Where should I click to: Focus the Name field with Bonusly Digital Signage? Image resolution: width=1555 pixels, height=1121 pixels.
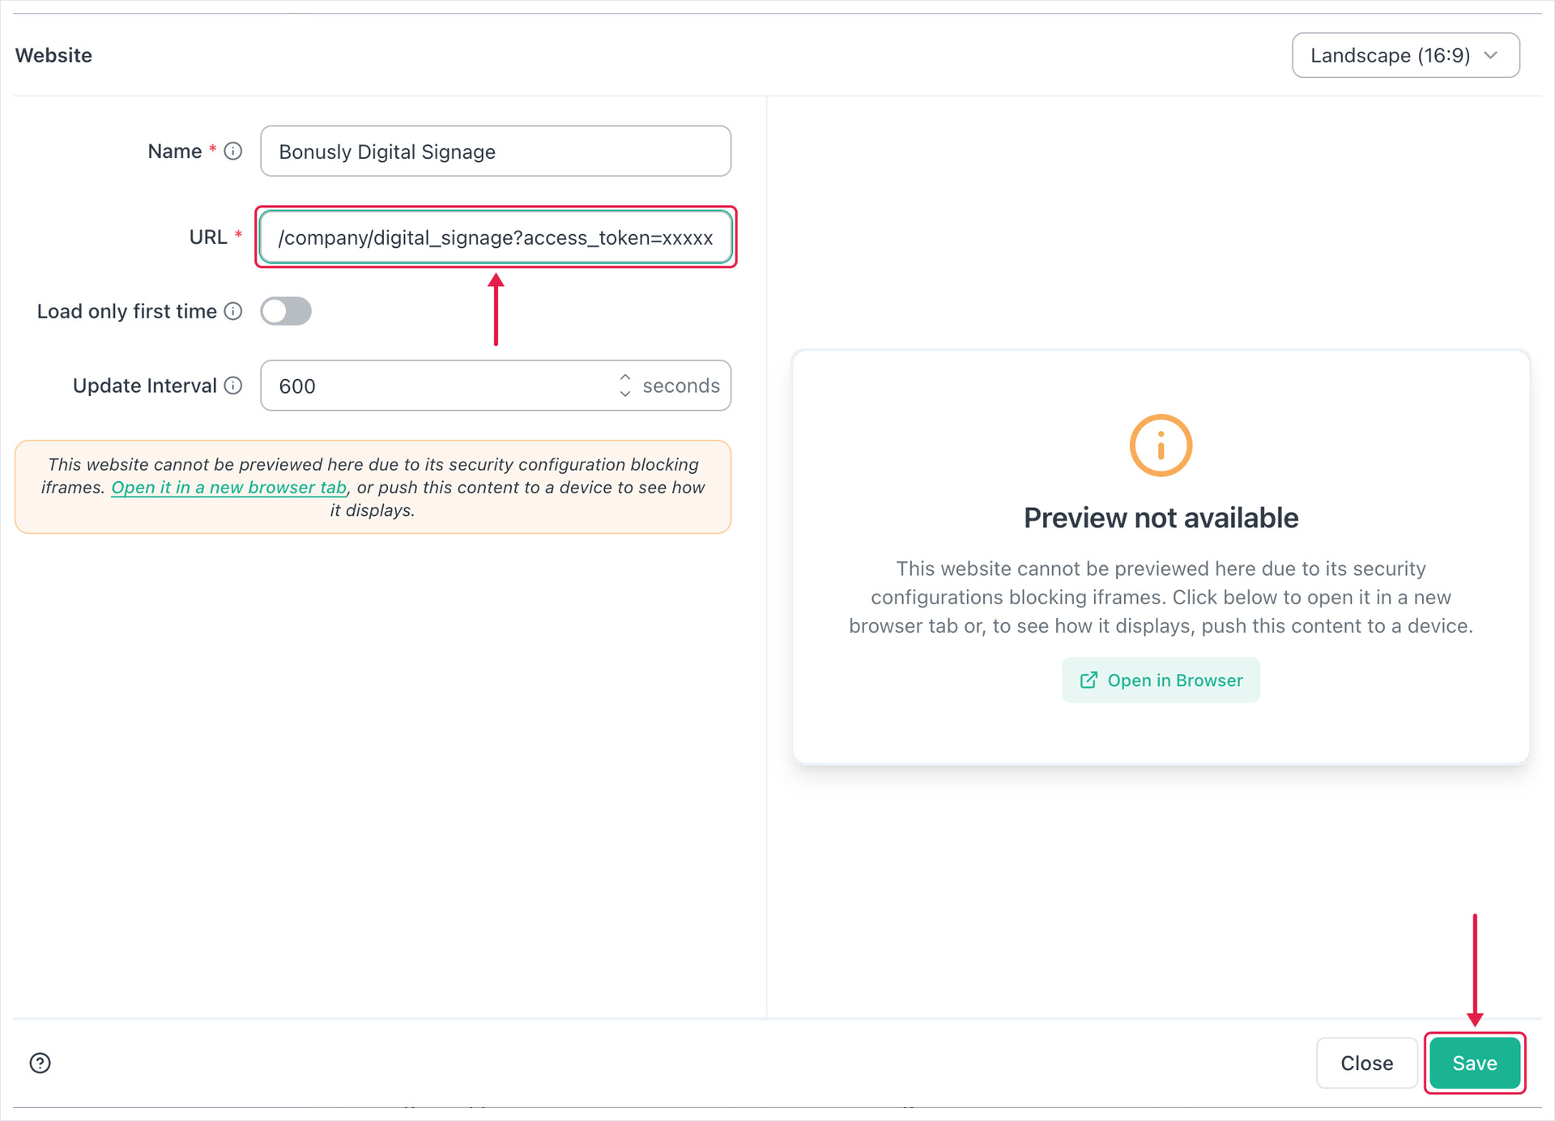pos(496,151)
